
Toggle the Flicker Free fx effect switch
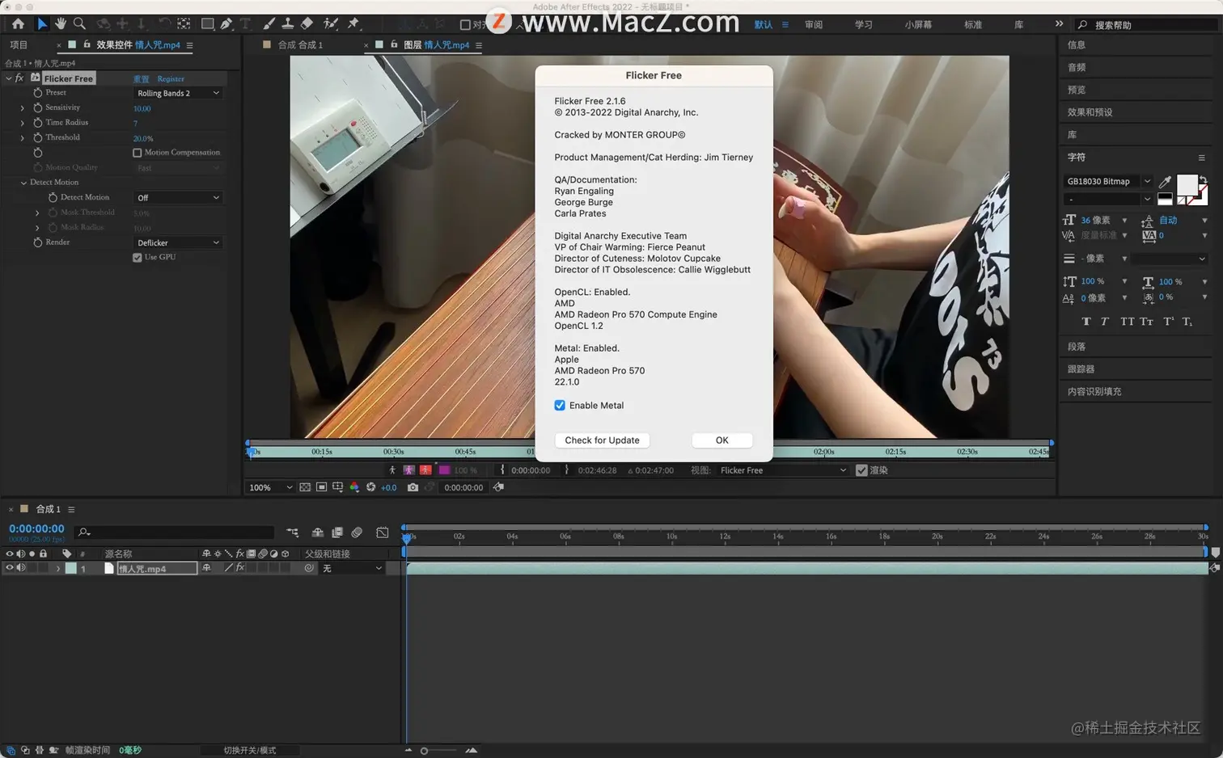coord(19,78)
